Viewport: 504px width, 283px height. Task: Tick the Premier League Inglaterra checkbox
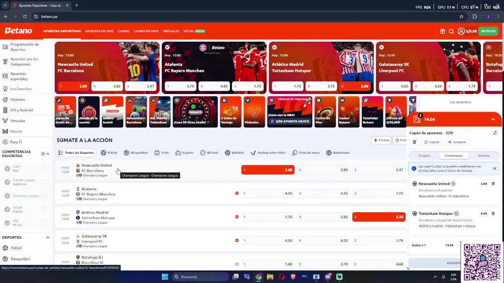point(44,182)
